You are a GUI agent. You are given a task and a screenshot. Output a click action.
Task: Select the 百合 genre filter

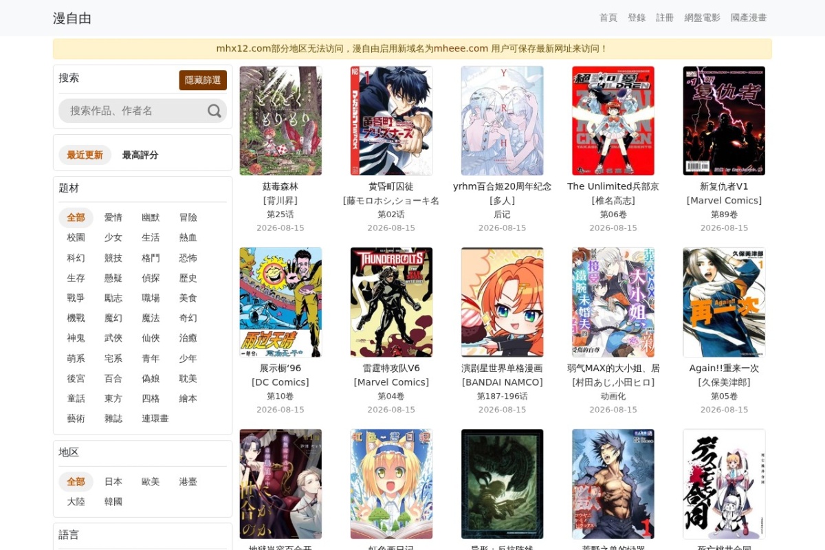113,378
